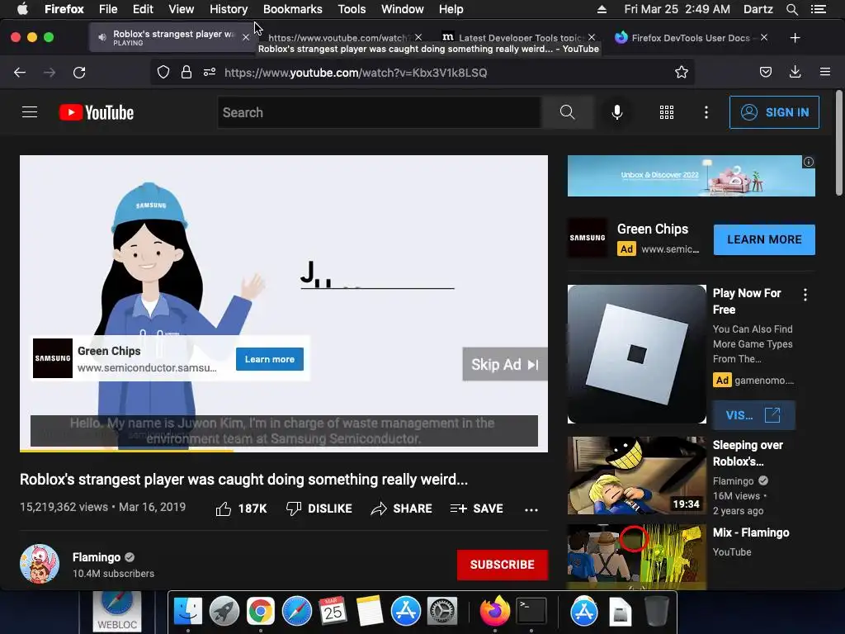The image size is (845, 634).
Task: Open Calendar from the Dock
Action: [x=333, y=612]
